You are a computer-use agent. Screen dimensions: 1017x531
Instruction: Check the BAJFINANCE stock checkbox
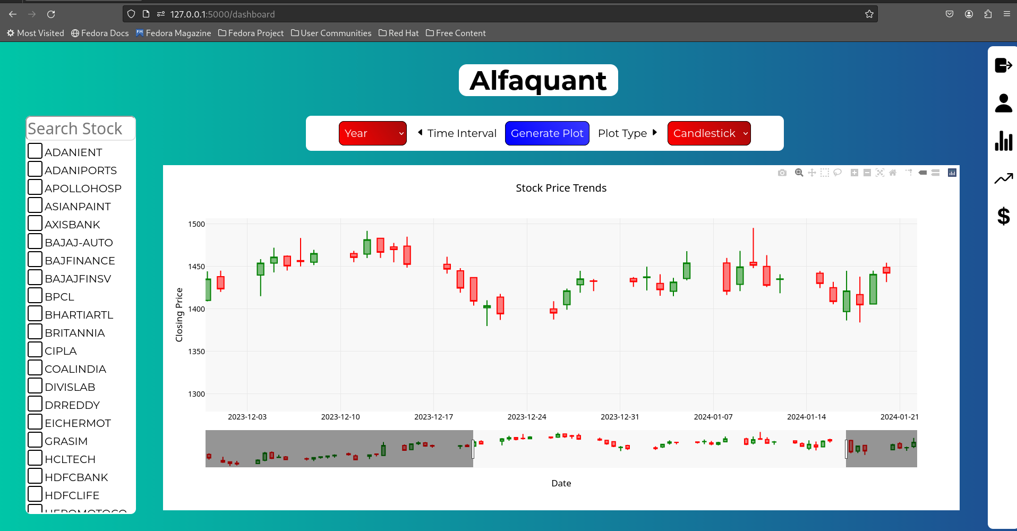[x=35, y=259]
